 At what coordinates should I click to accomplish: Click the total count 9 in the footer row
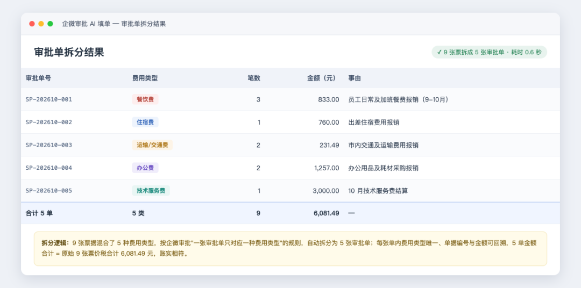[258, 213]
